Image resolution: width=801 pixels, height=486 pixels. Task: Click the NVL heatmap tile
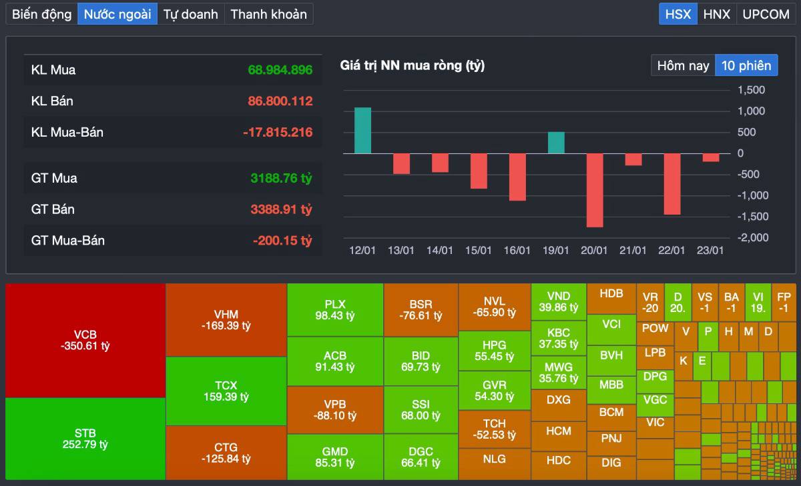(x=495, y=307)
